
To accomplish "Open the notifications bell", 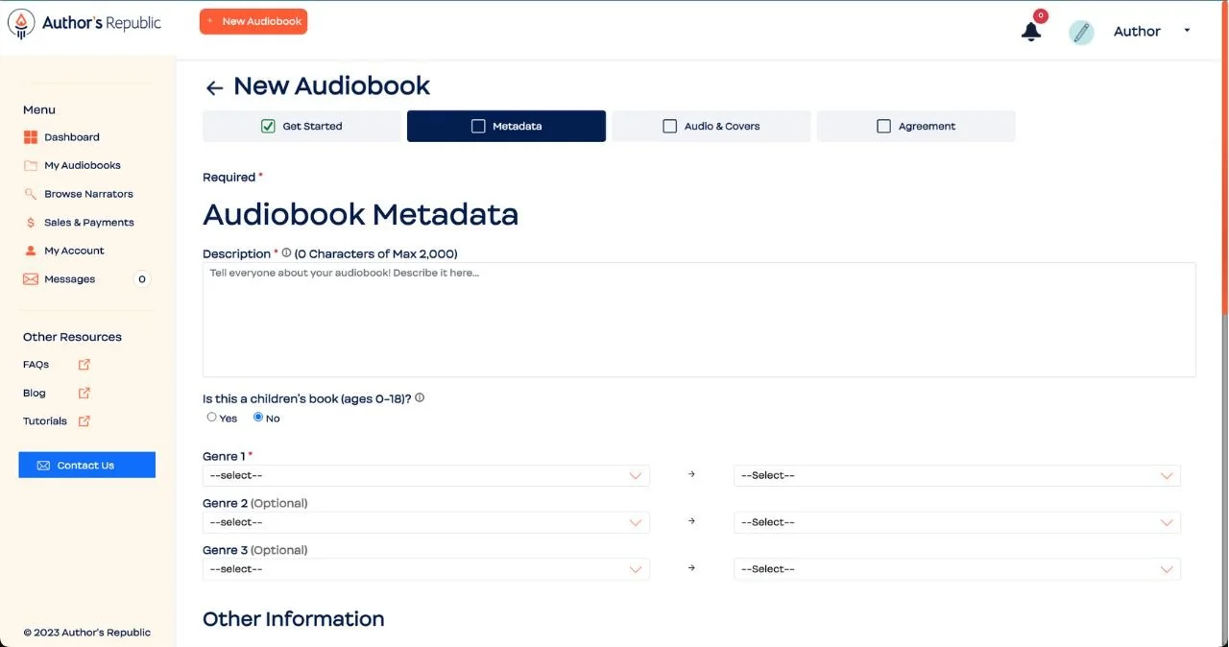I will pos(1030,32).
